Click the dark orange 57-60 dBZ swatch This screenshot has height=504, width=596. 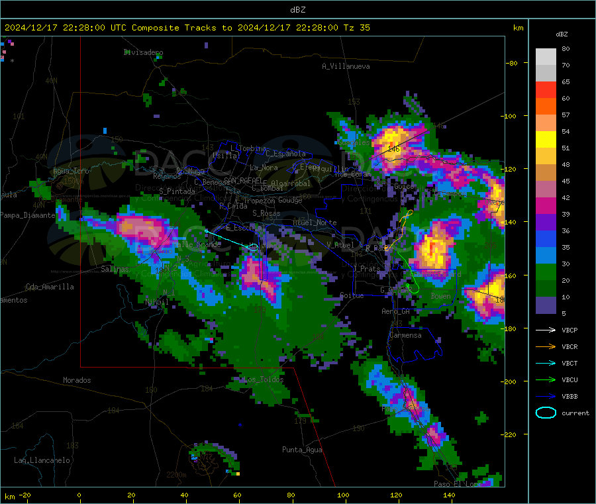(x=546, y=107)
